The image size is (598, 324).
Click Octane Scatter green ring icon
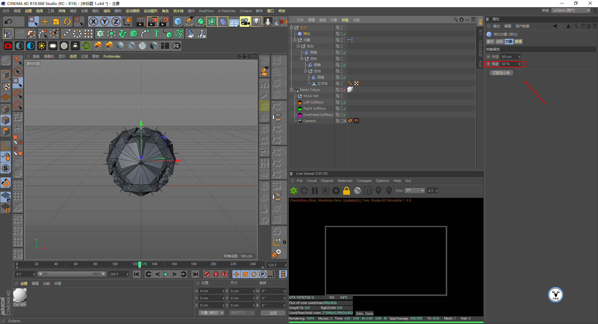pos(86,46)
